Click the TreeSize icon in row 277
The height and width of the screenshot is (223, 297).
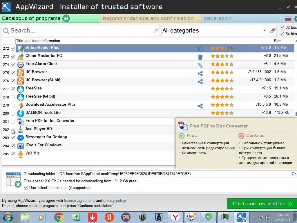[x=21, y=89]
